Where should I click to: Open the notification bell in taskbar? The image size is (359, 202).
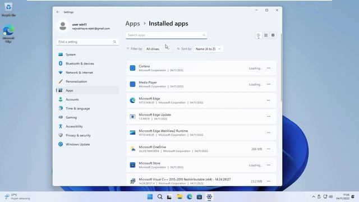[353, 197]
